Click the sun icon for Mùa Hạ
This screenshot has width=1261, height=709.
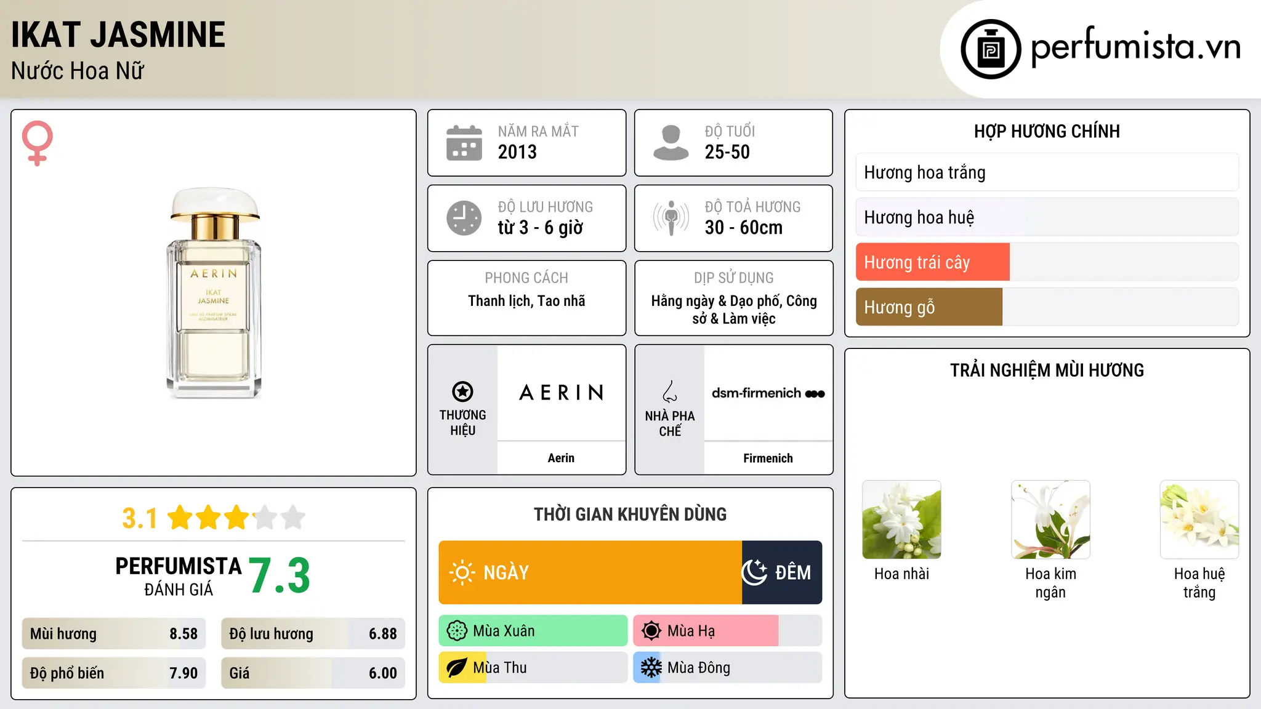coord(651,631)
